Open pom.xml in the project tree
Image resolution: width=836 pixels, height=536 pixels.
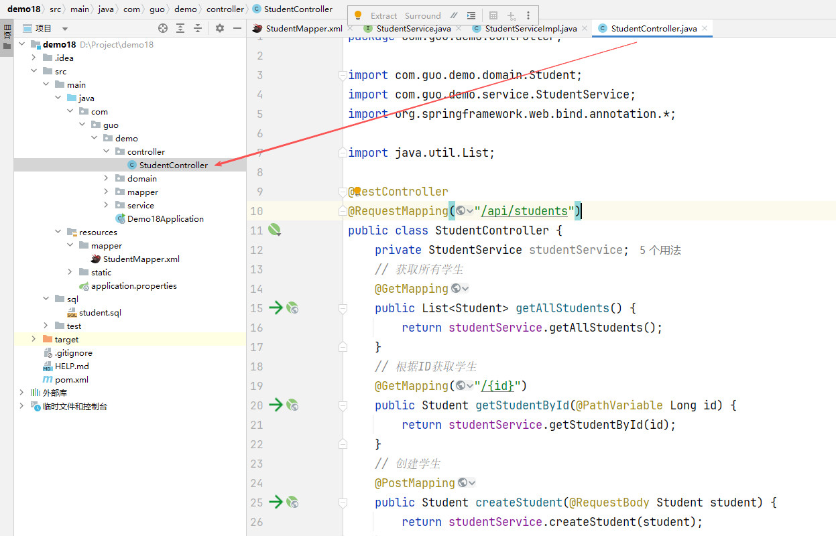tap(71, 379)
